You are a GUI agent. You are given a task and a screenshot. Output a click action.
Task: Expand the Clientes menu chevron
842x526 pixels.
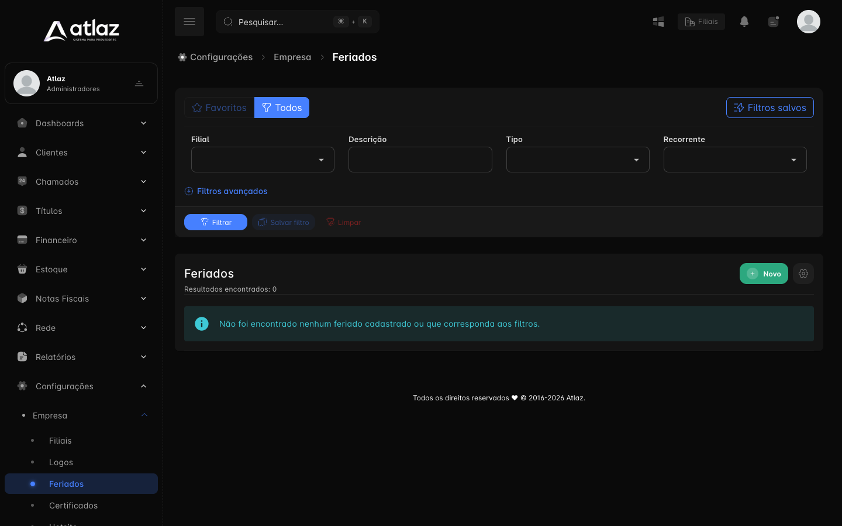click(x=143, y=153)
